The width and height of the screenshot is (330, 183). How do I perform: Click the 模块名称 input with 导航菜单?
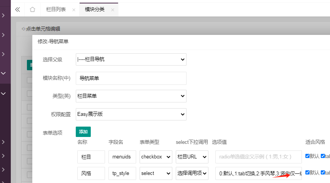tap(131, 78)
